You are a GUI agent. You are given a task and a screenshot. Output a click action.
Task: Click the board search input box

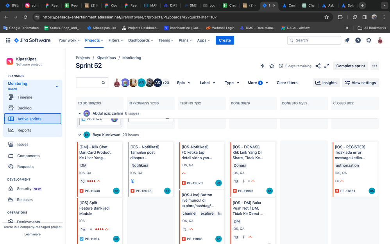(x=92, y=83)
